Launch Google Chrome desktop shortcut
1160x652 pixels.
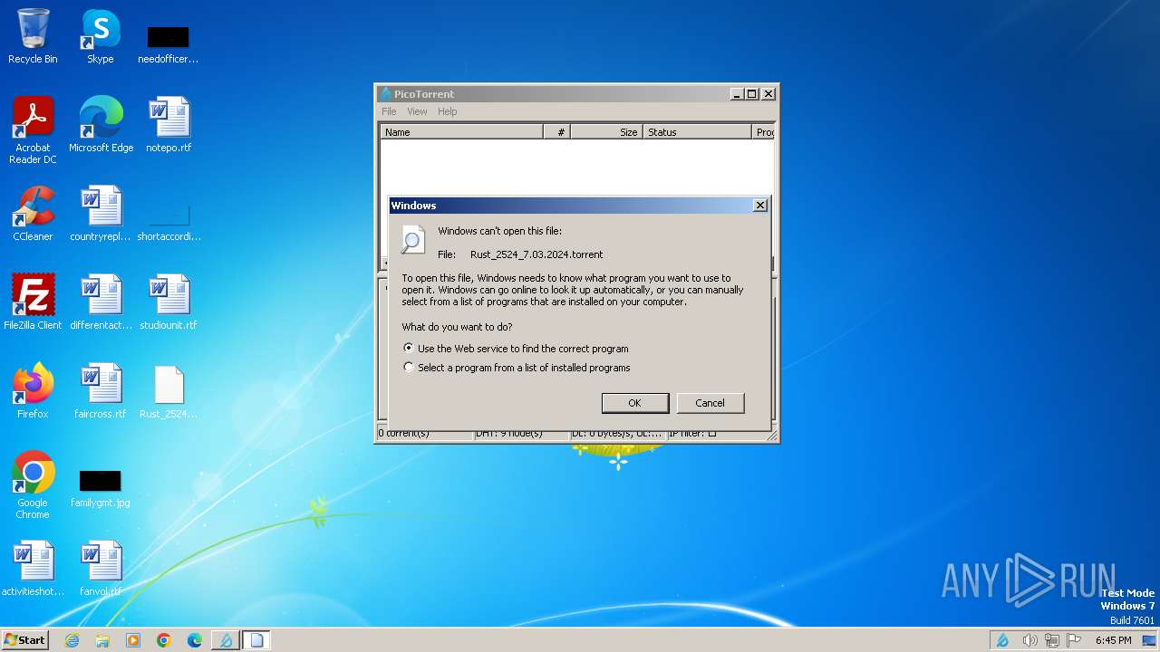click(33, 484)
